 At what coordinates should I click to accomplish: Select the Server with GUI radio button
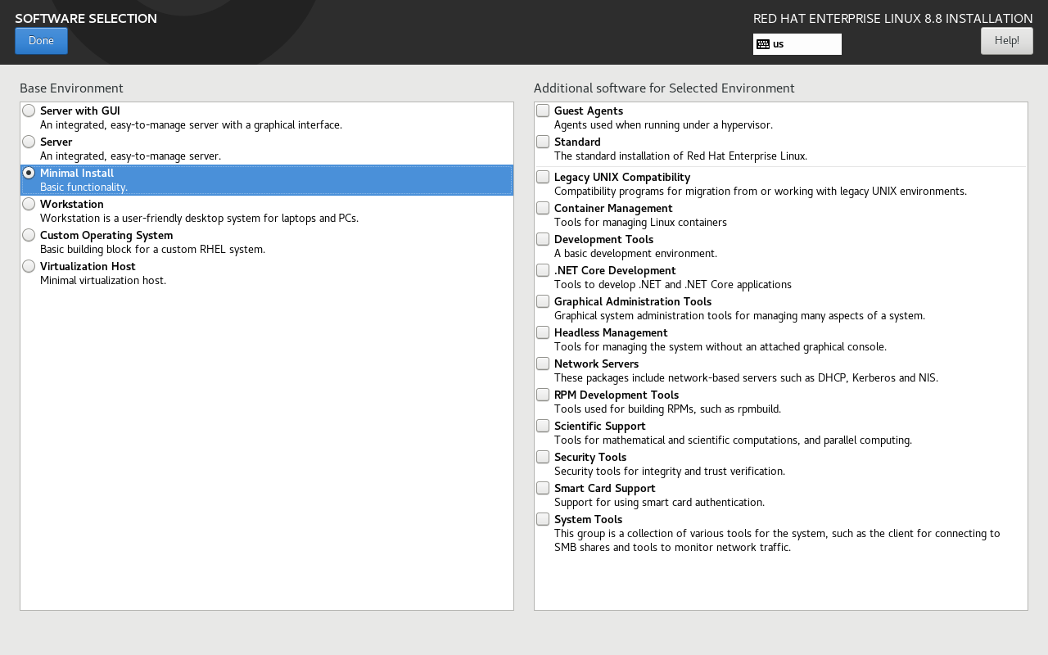pyautogui.click(x=29, y=111)
